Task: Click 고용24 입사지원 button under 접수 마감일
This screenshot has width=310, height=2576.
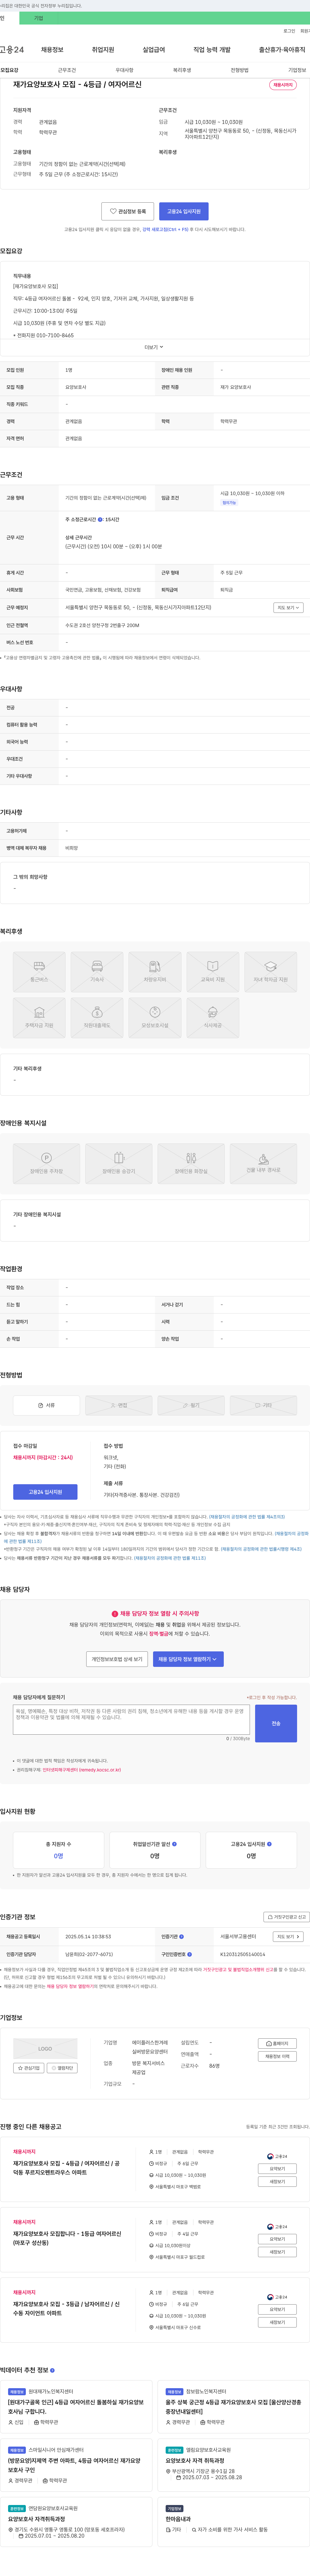Action: pyautogui.click(x=45, y=1492)
